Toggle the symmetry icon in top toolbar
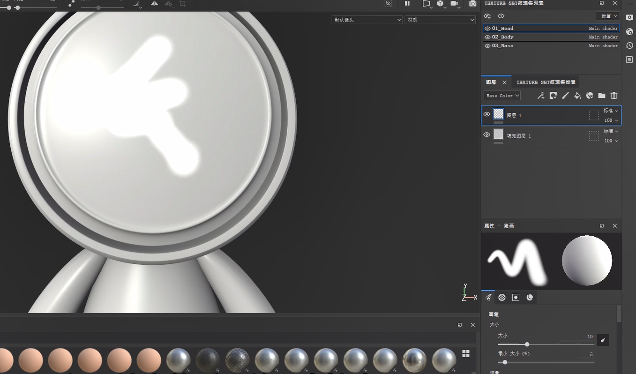636x374 pixels. 154,4
